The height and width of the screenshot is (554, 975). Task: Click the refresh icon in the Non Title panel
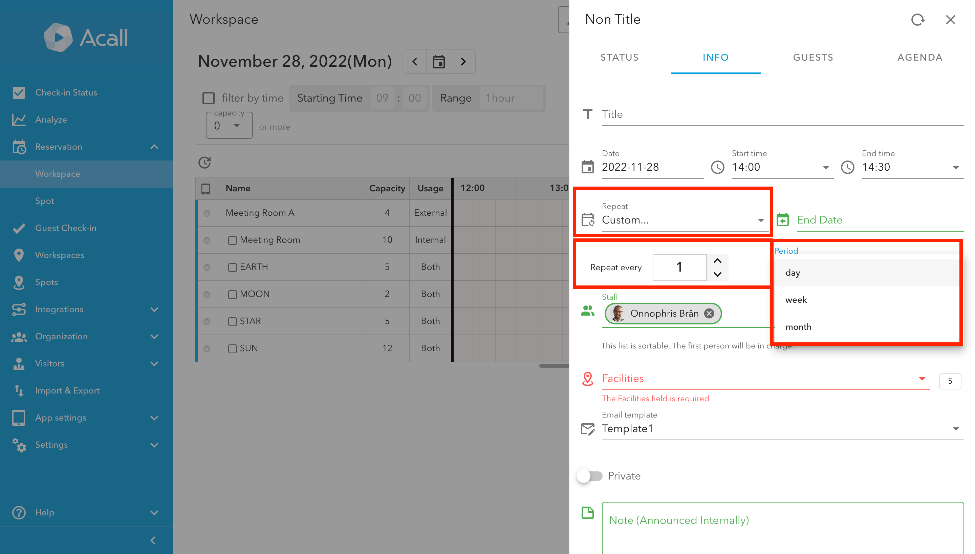pos(917,20)
